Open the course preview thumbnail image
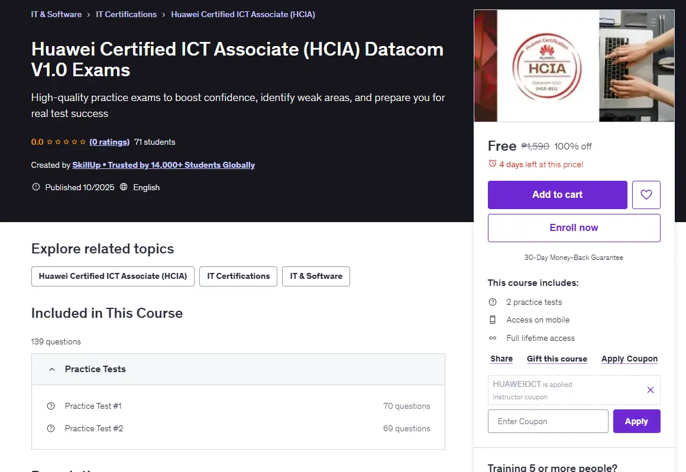 point(574,66)
